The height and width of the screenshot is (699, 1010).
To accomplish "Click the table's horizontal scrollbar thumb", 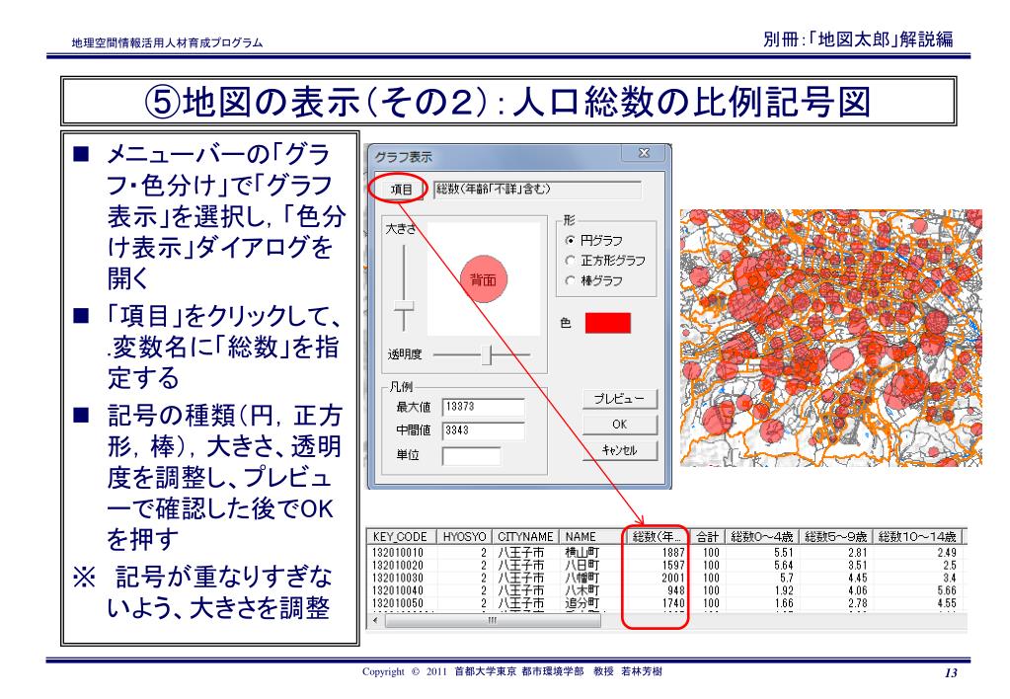I will [x=493, y=620].
